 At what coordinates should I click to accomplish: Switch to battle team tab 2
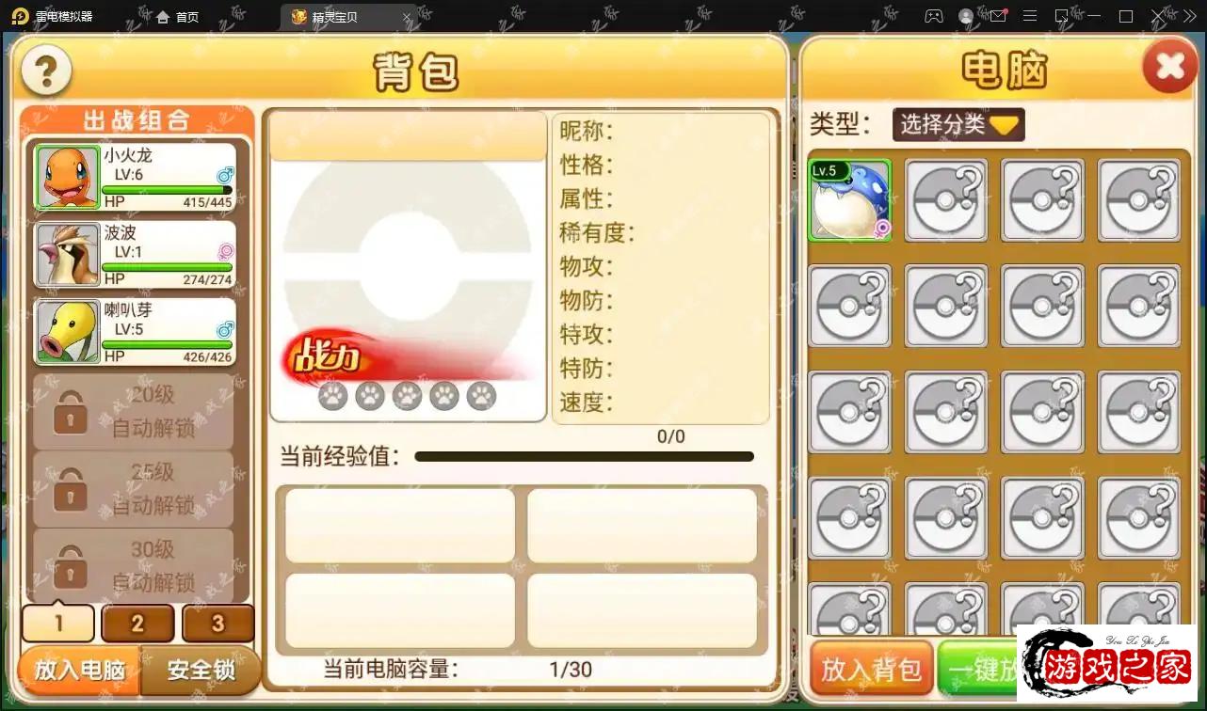click(x=137, y=623)
